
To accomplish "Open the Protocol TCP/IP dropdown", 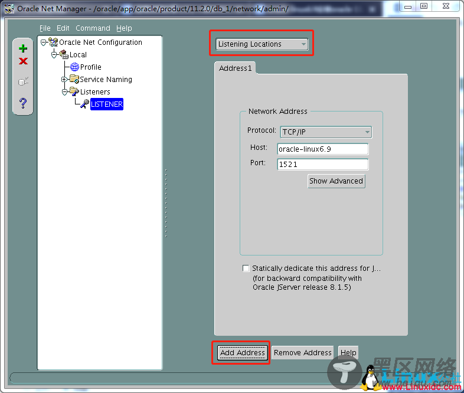I will (326, 132).
